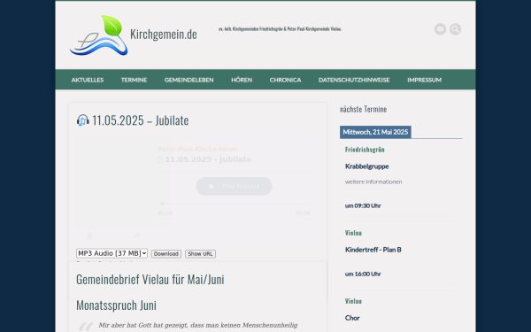531x332 pixels.
Task: Click the nächste Termine sidebar heading
Action: [x=363, y=109]
